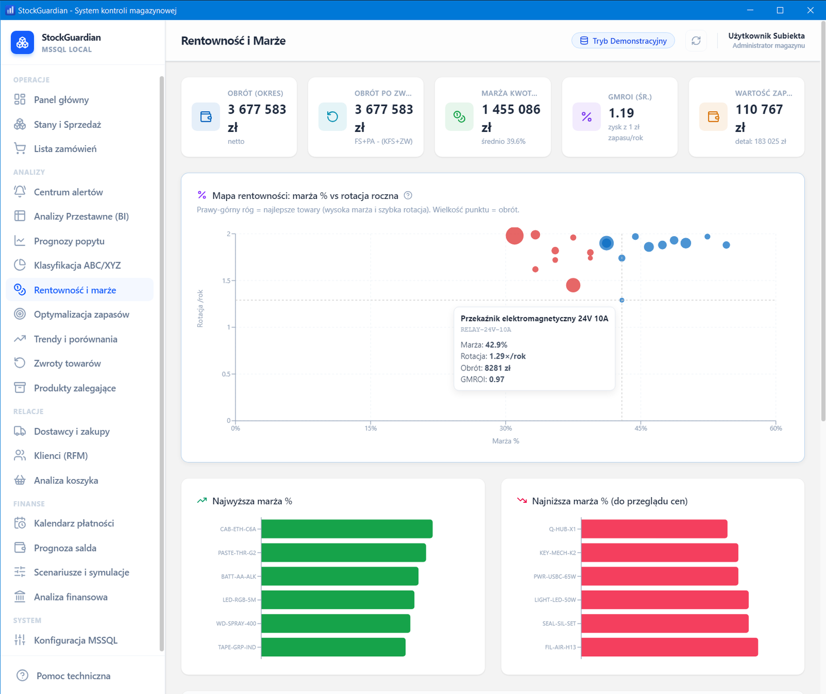
Task: Click the Scenariusze i symulacje sliders icon
Action: tap(20, 572)
